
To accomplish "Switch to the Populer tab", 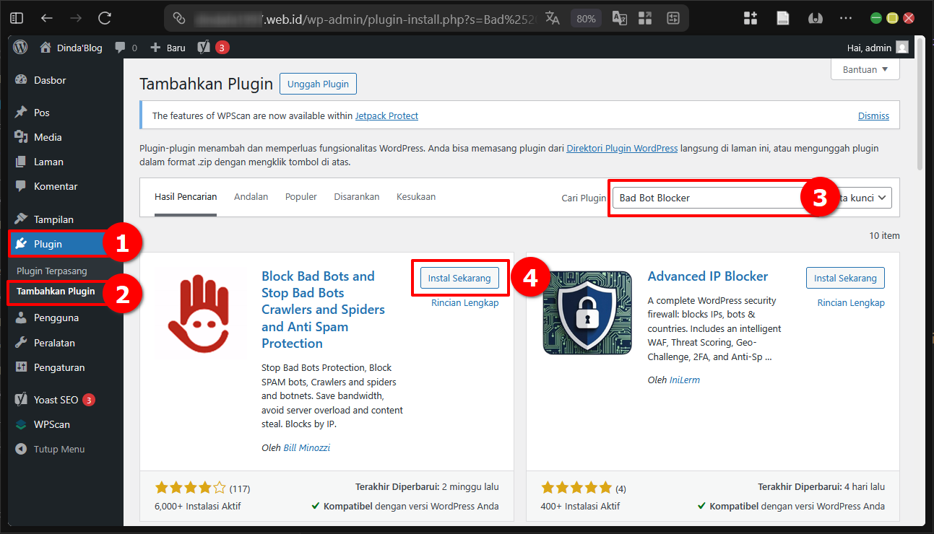I will (300, 196).
